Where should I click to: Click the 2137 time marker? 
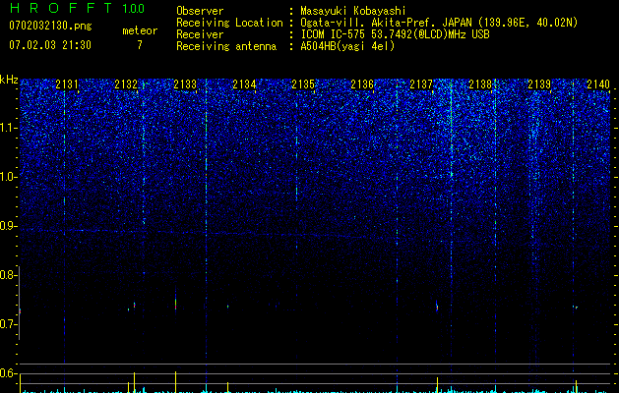point(421,84)
